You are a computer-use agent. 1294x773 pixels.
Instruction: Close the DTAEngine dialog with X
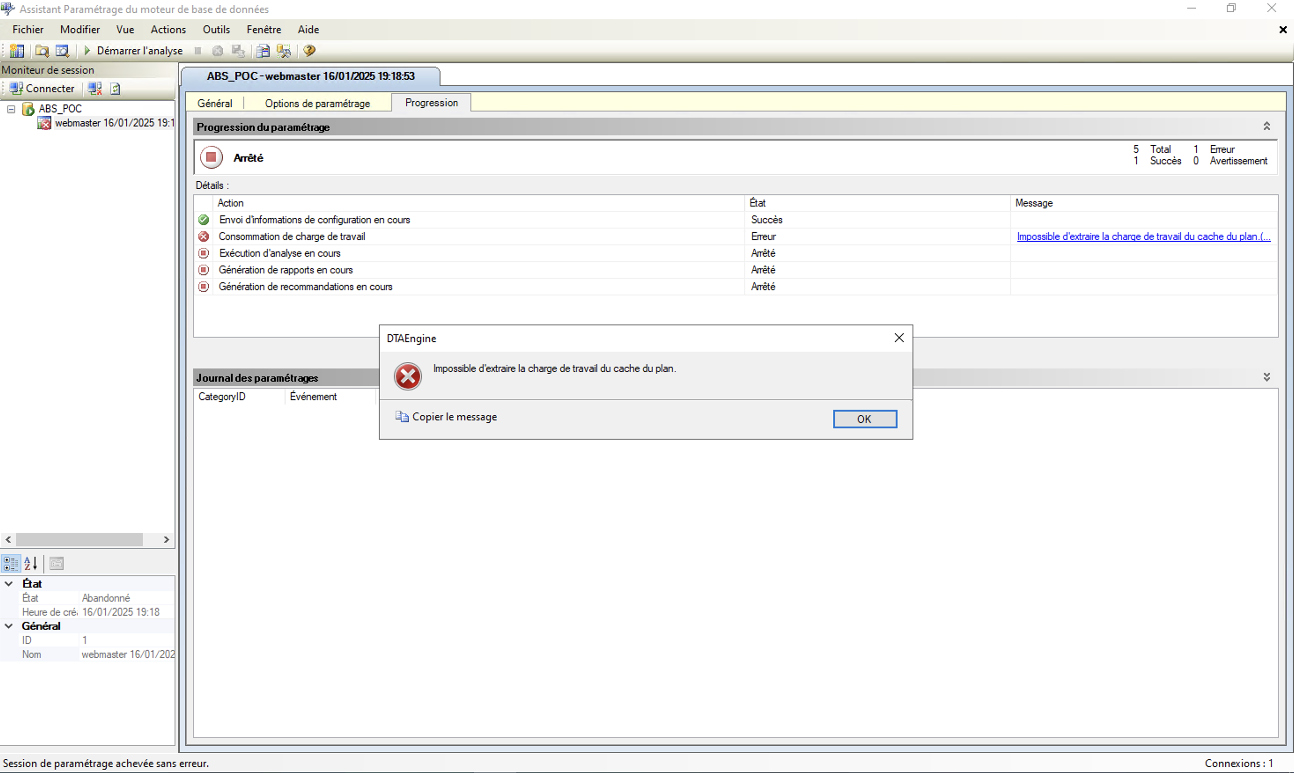point(899,338)
